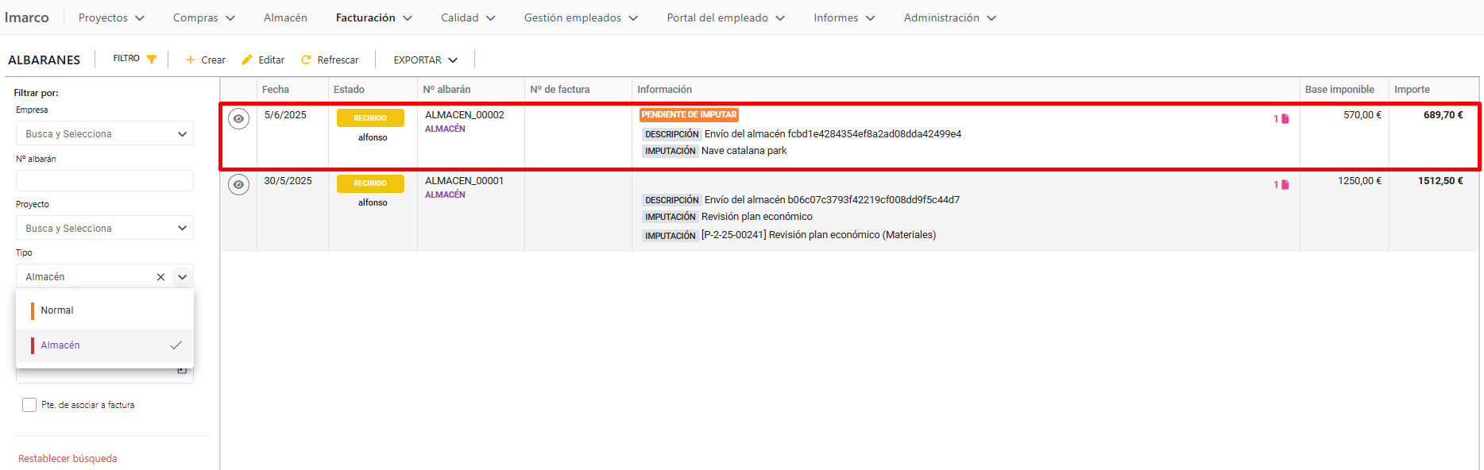Click Restablecer búsqueda link
This screenshot has height=470, width=1484.
68,459
